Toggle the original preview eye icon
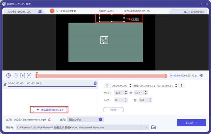 tap(40, 12)
